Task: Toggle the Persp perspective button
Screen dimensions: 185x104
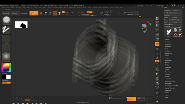Action: tap(157, 44)
